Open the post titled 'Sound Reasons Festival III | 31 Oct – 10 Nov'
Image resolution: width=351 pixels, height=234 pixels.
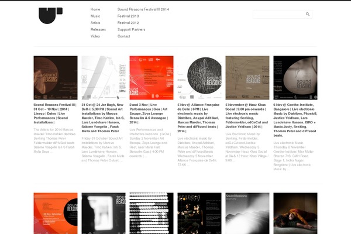tap(55, 113)
